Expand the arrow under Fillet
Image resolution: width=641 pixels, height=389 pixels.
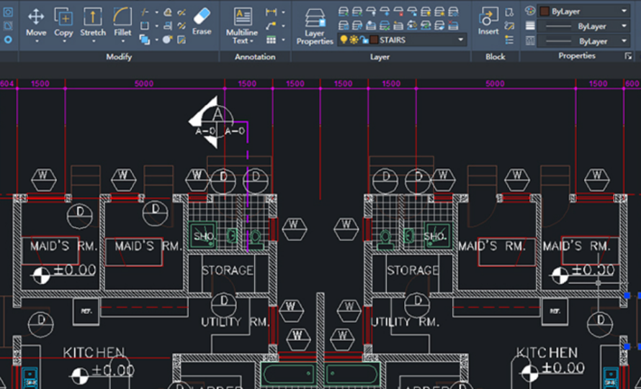tap(122, 41)
